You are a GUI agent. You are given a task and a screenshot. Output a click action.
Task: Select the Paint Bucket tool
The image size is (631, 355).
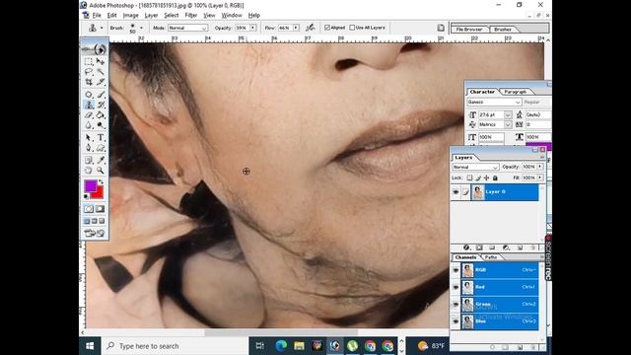101,115
